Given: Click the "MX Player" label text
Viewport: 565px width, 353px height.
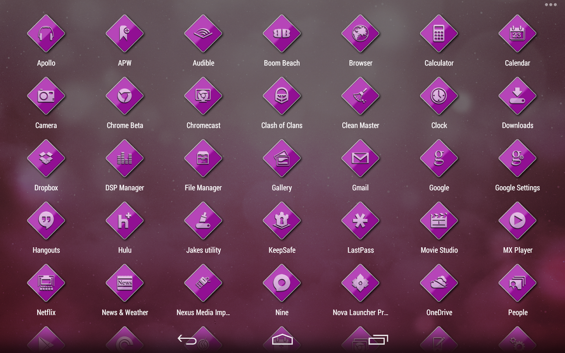Looking at the screenshot, I should 518,250.
